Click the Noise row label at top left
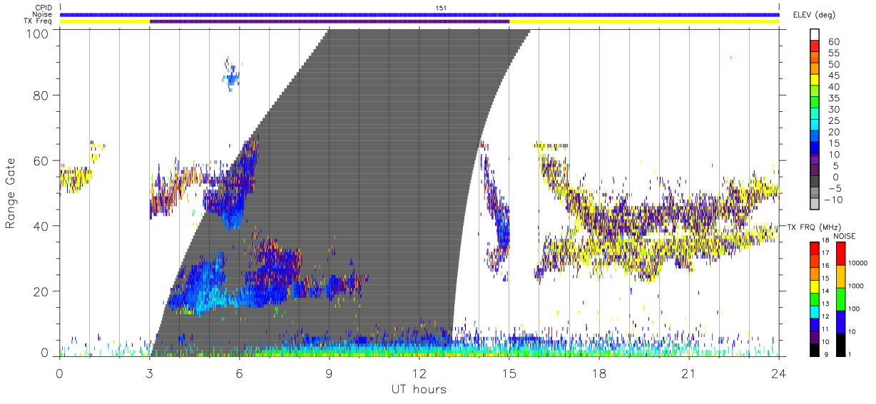876x404 pixels. tap(44, 14)
